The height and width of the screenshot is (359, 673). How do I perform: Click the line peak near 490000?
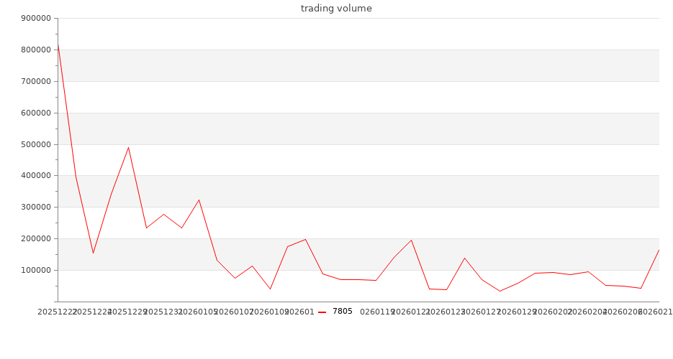(x=128, y=148)
